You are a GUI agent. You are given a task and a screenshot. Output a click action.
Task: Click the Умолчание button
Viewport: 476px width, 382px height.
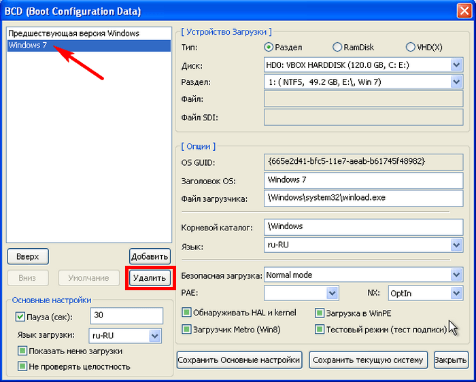88,278
